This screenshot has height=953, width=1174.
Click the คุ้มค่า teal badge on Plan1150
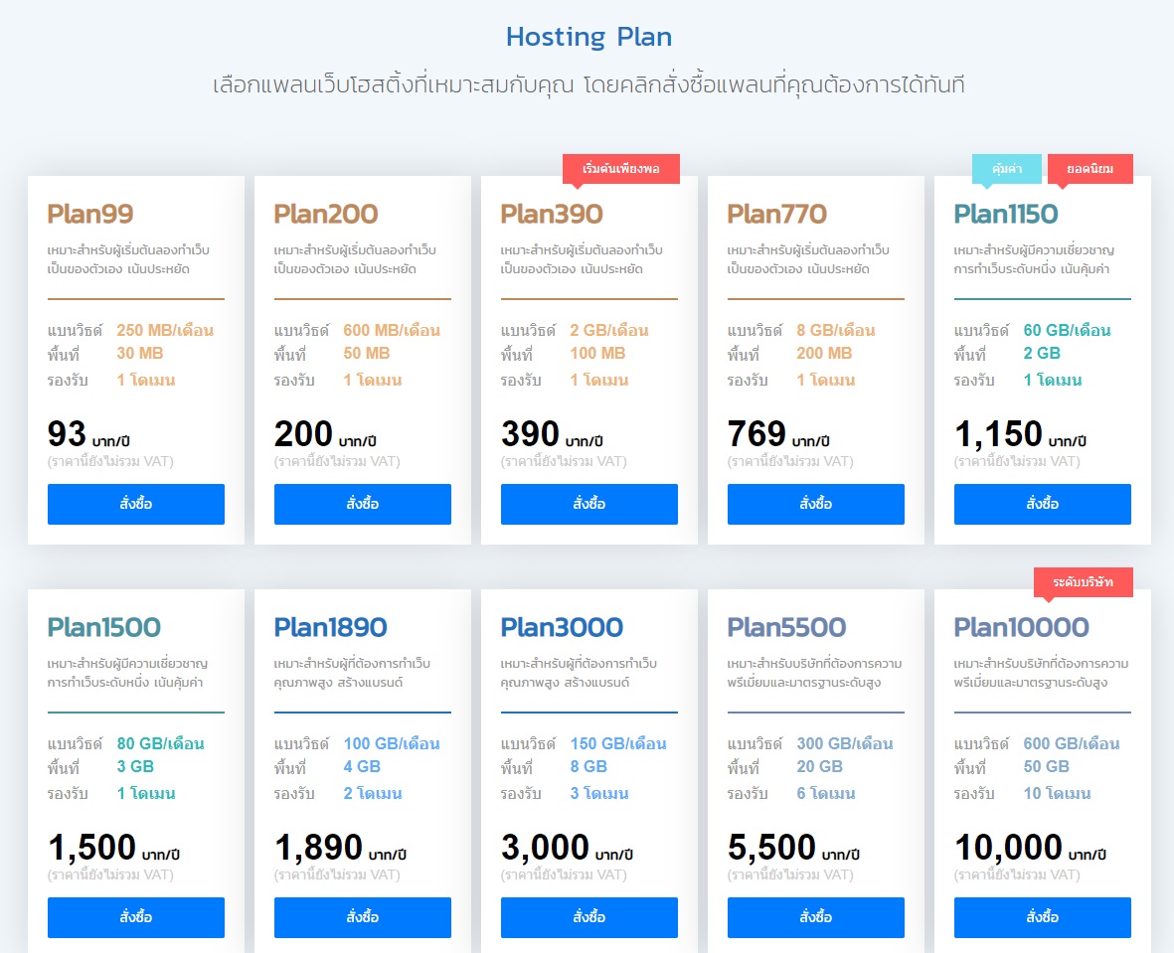click(x=1007, y=169)
